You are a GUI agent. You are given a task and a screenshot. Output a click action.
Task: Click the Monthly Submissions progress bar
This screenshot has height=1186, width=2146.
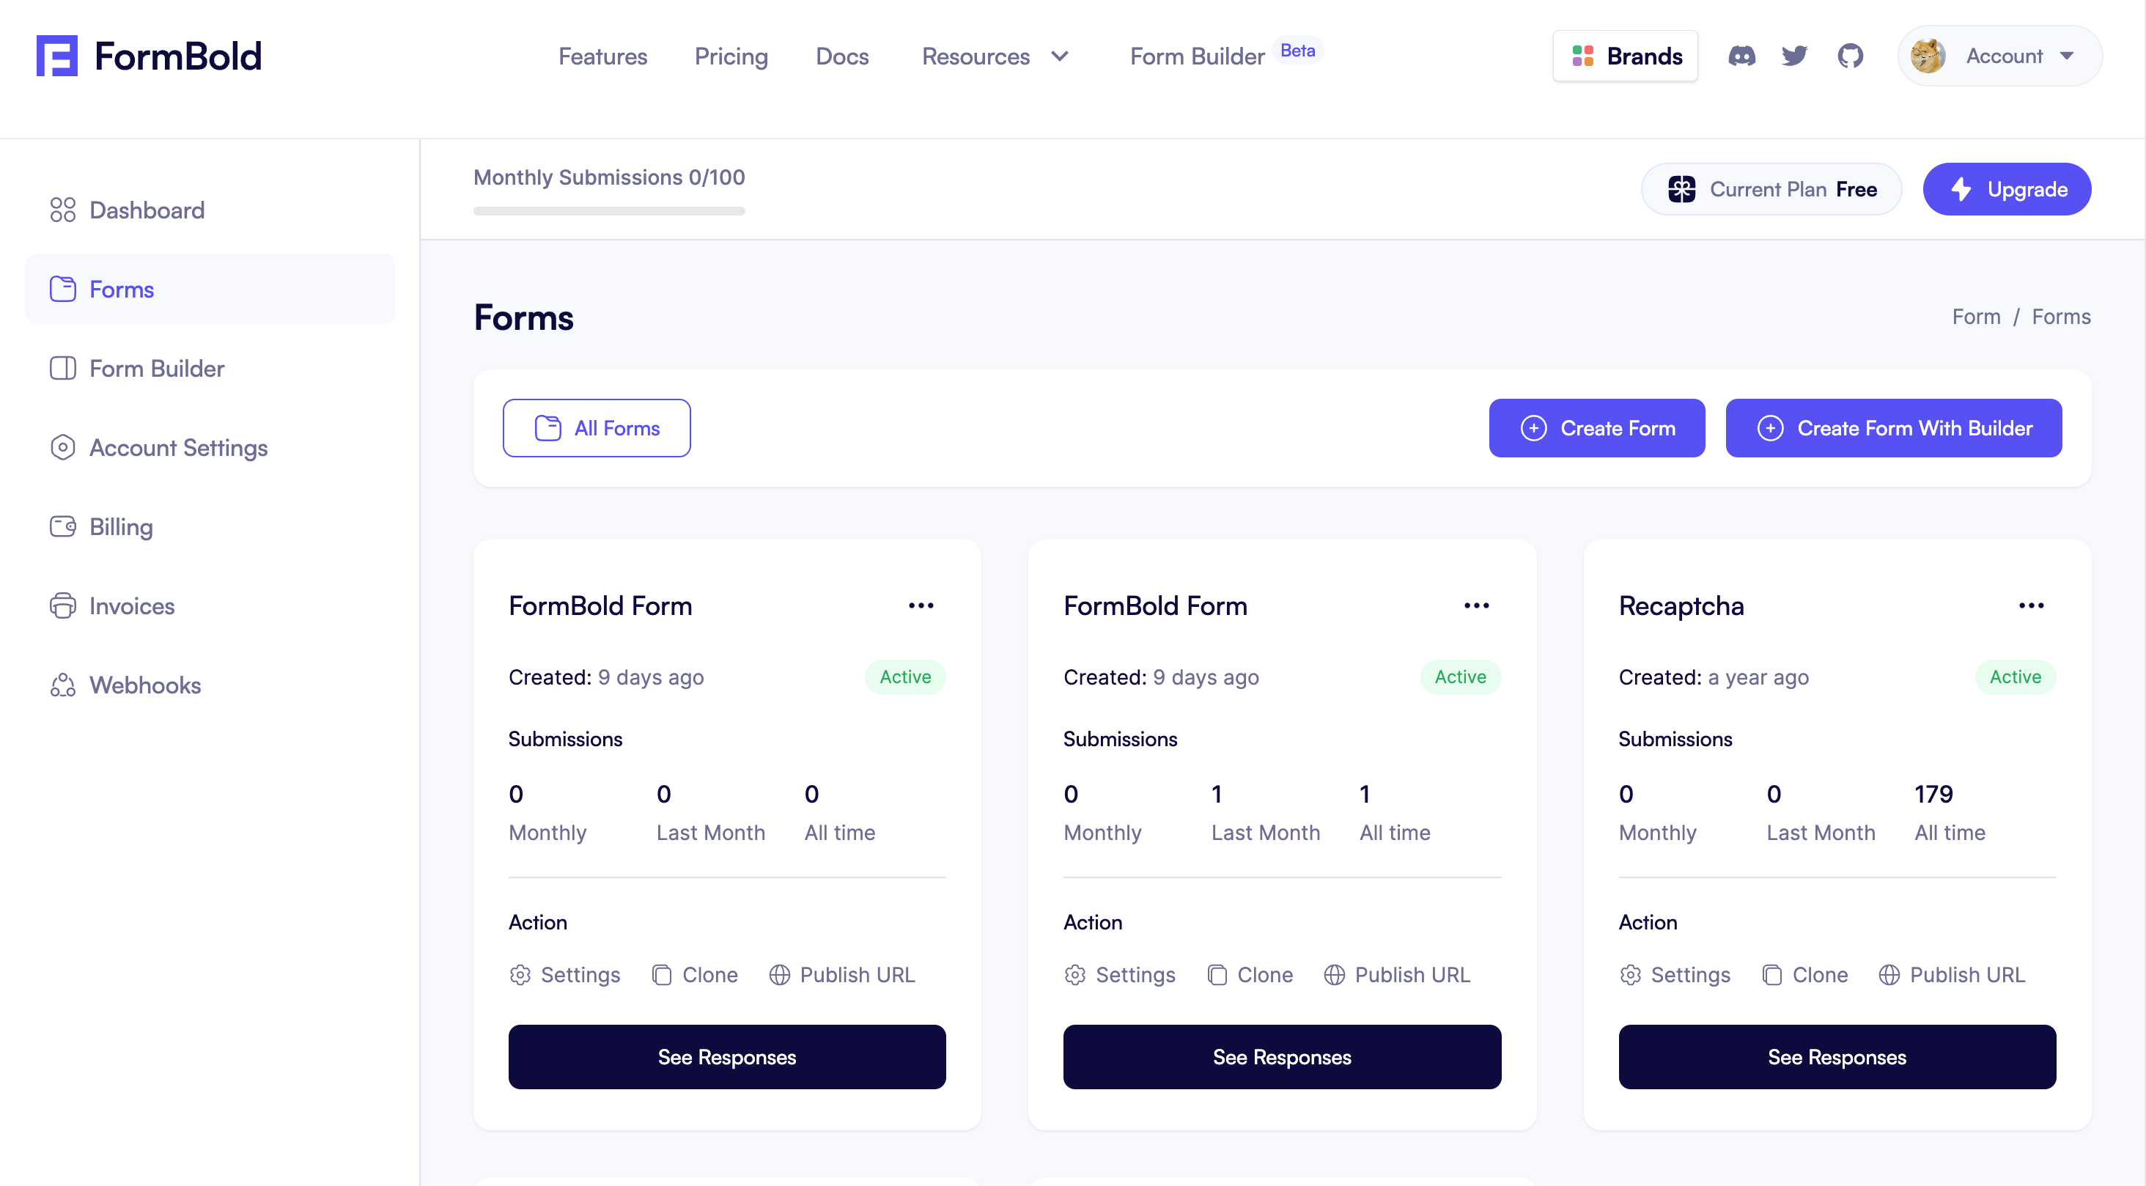tap(608, 211)
